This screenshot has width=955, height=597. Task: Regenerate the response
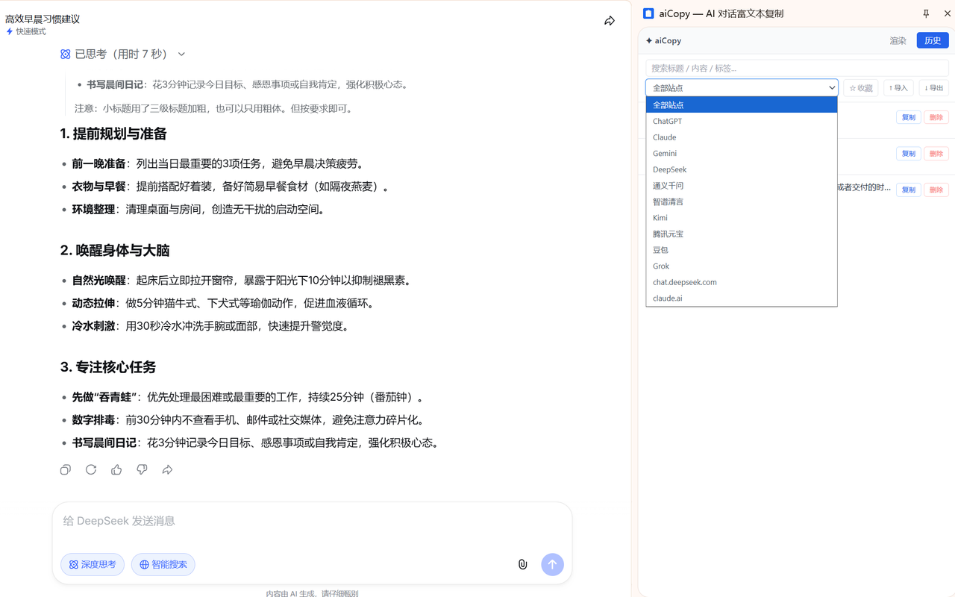pyautogui.click(x=90, y=469)
